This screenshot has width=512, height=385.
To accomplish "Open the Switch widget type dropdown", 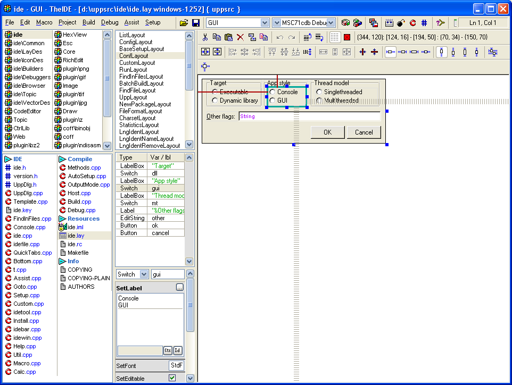I will coord(144,274).
